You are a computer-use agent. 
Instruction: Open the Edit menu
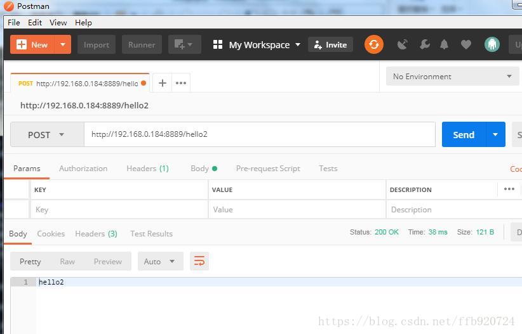(x=35, y=23)
